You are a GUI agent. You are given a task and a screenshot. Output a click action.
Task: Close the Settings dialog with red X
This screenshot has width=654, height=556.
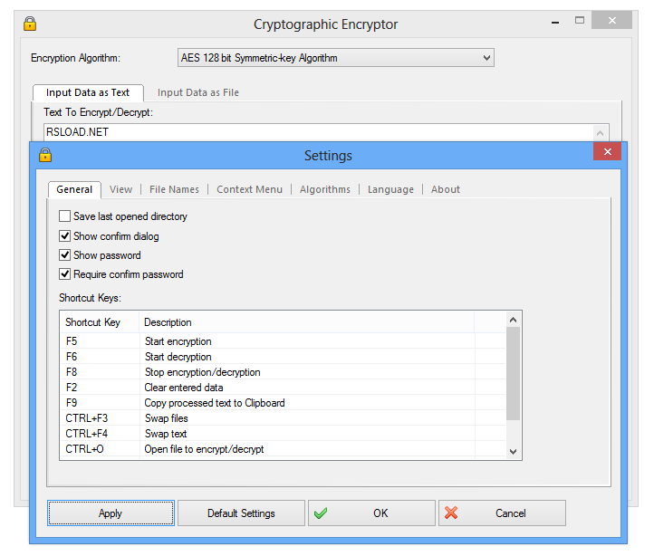tap(607, 151)
